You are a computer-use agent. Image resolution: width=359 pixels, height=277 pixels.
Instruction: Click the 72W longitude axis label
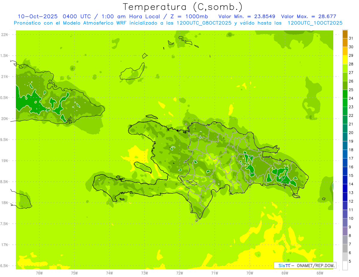[180, 273]
